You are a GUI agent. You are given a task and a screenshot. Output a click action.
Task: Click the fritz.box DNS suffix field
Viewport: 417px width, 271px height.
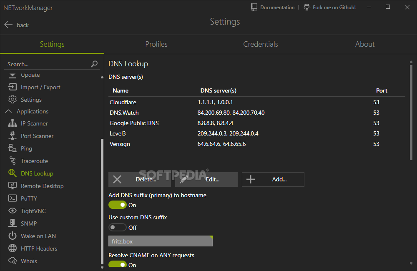[161, 241]
